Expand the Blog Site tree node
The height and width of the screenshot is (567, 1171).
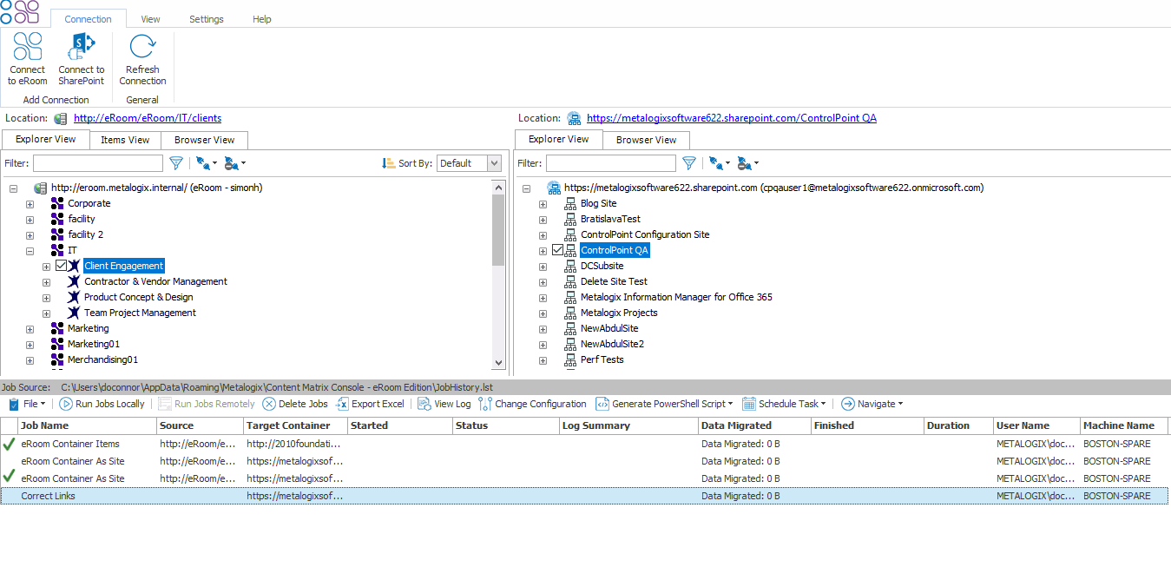[x=543, y=203]
